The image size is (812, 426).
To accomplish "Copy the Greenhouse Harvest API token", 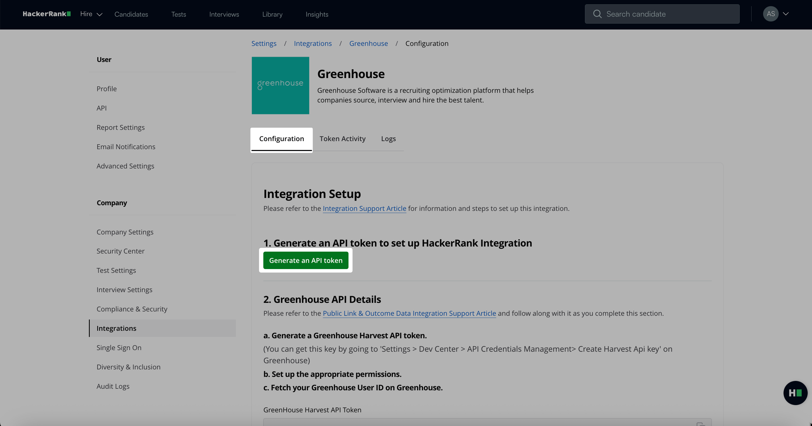I will pos(700,424).
